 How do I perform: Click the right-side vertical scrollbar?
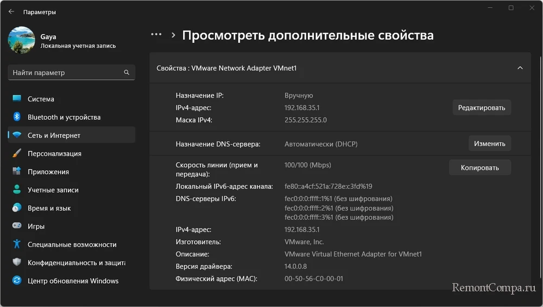click(540, 166)
